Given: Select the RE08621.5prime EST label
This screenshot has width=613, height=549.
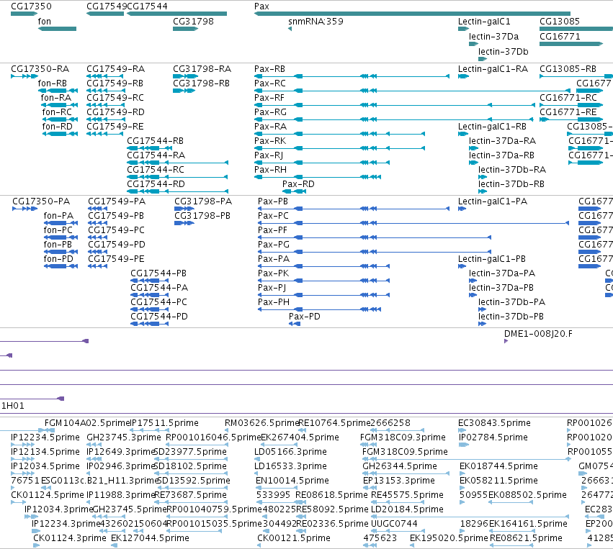Looking at the screenshot, I should pos(526,538).
